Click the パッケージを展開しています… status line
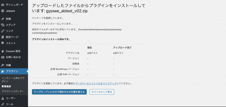The height and width of the screenshot is (107, 226). pyautogui.click(x=48, y=18)
